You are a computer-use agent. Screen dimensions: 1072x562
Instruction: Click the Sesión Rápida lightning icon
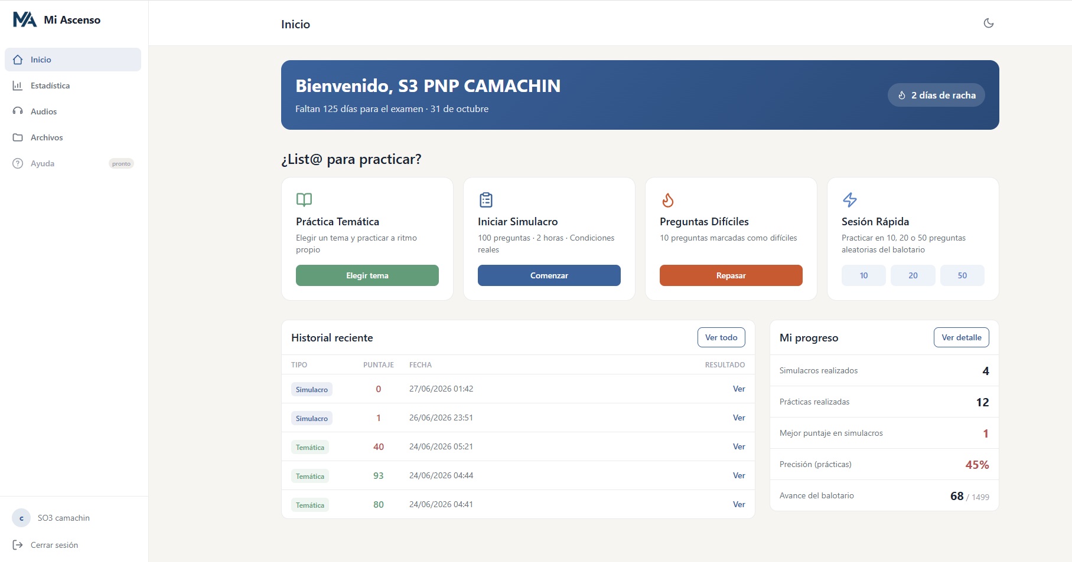(850, 200)
